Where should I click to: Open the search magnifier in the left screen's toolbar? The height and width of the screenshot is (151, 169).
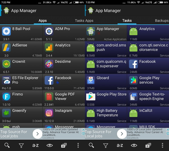tap(7, 145)
